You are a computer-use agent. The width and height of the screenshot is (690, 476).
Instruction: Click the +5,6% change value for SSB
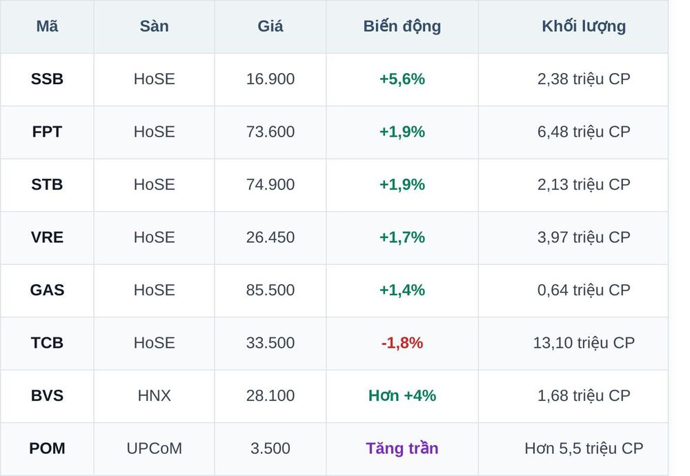[x=402, y=79]
